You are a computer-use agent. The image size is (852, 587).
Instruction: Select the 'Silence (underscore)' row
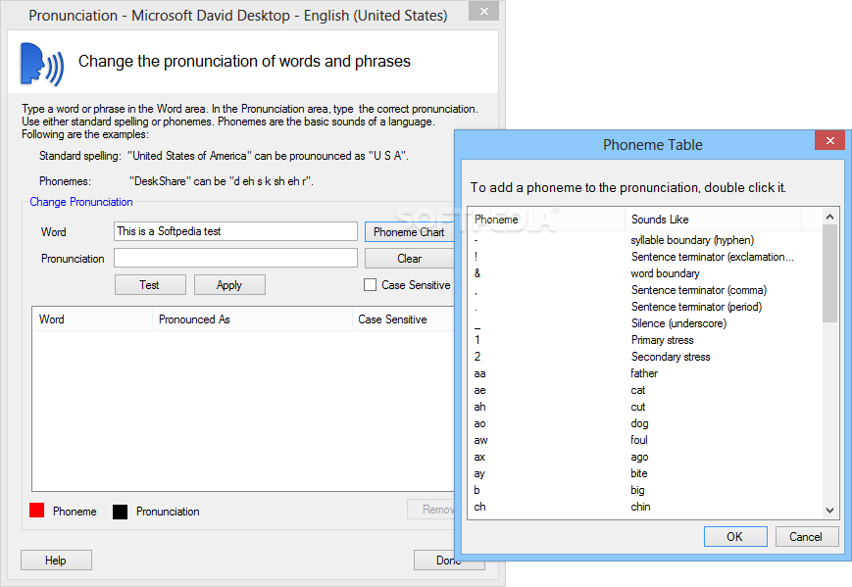coord(645,323)
